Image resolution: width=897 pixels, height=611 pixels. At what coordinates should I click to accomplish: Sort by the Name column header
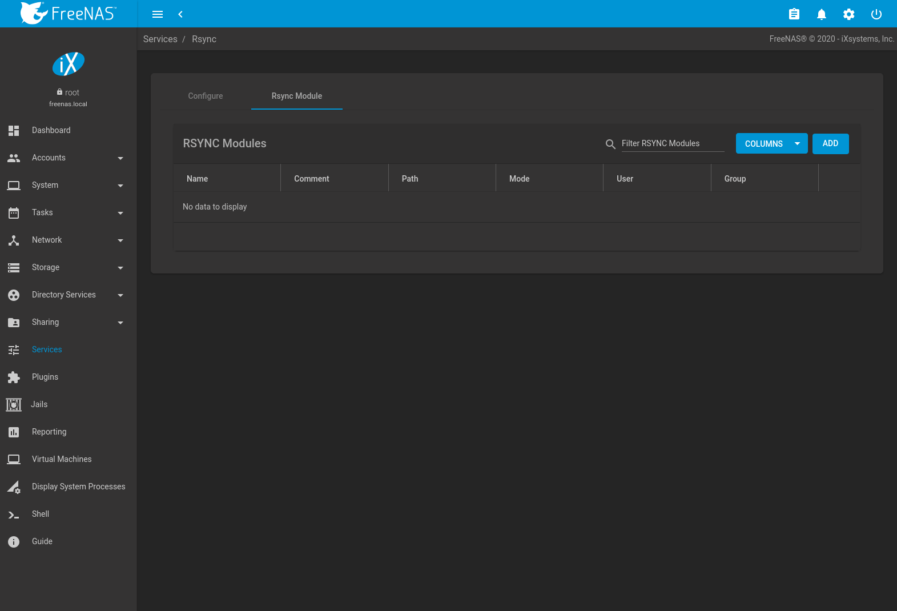tap(197, 179)
